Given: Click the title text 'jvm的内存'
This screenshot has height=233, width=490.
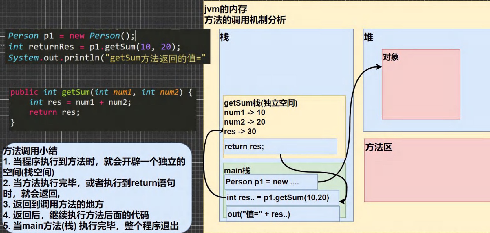Looking at the screenshot, I should (226, 9).
